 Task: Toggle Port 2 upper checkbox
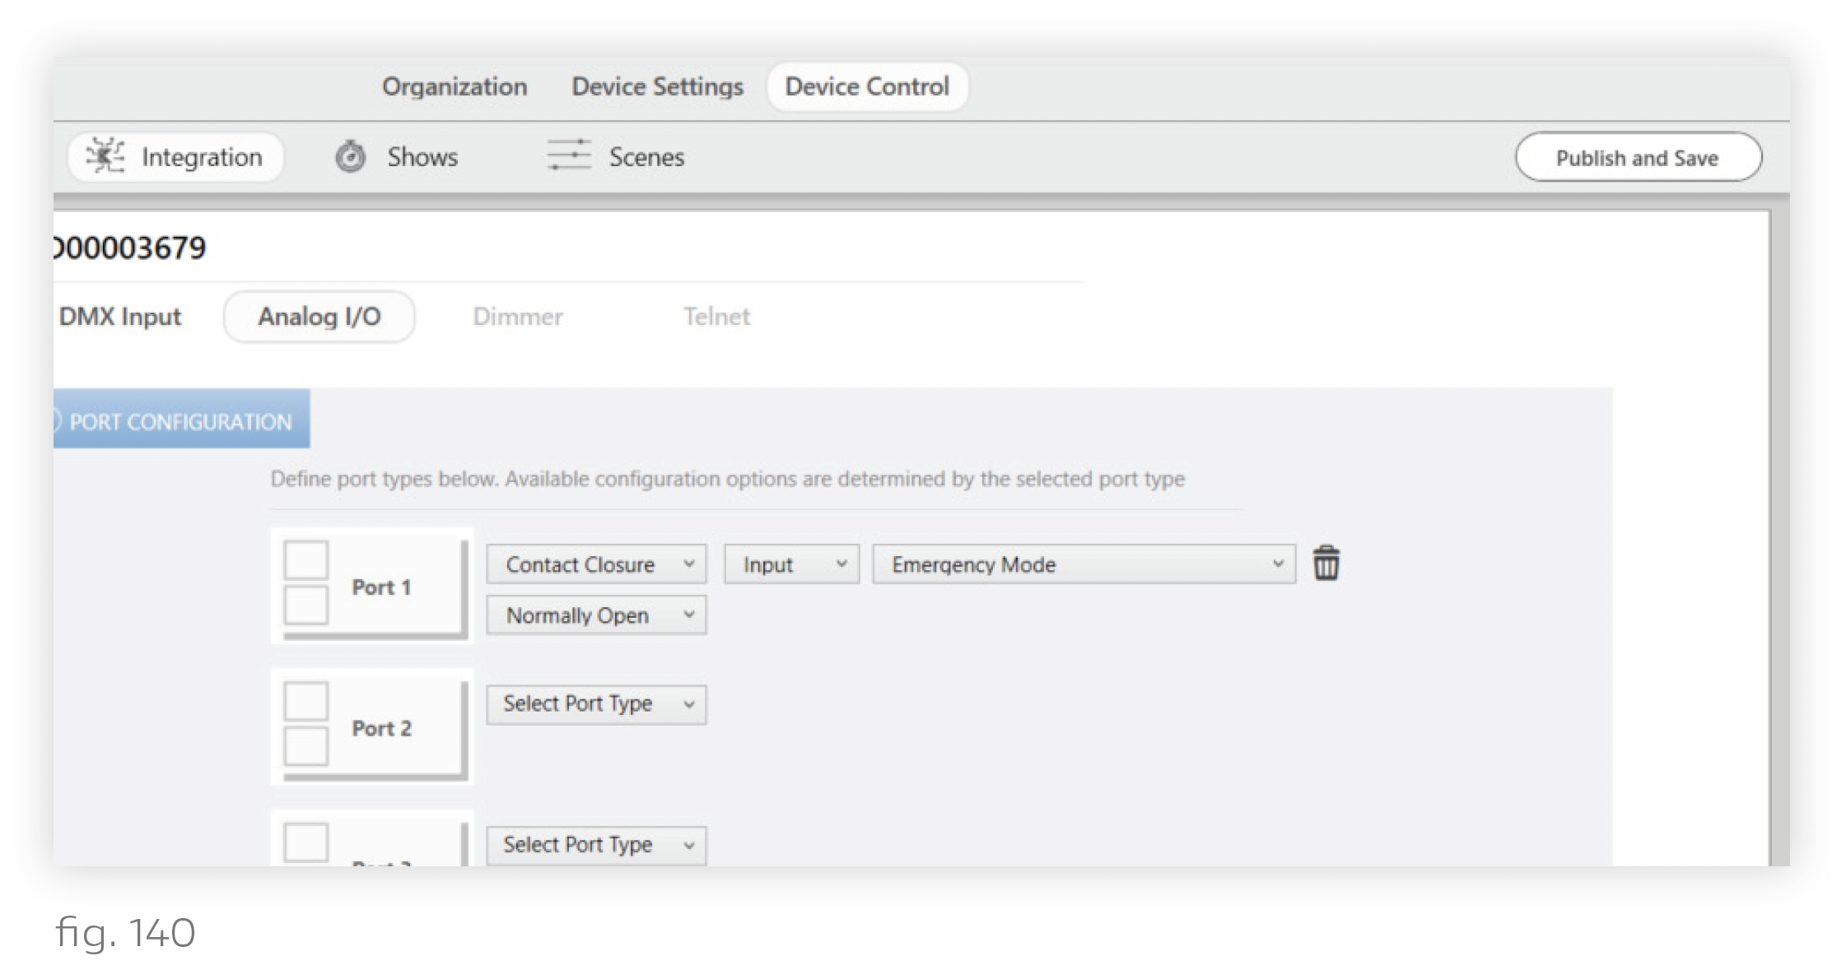(x=306, y=701)
